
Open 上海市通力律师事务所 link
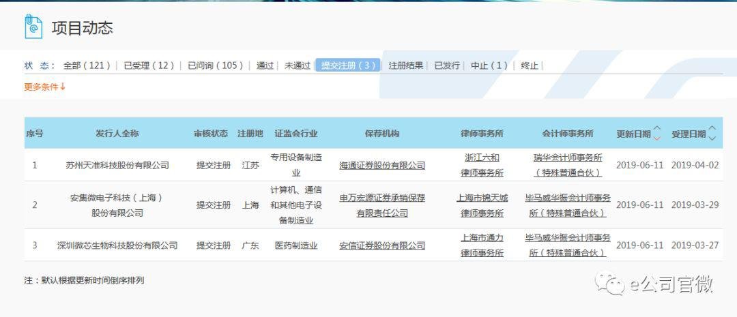pos(482,245)
